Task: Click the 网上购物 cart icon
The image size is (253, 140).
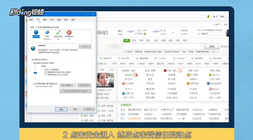Action: point(211,58)
